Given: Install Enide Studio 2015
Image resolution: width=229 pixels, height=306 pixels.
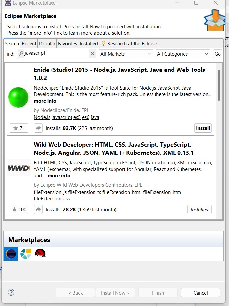Looking at the screenshot, I should coord(203,128).
